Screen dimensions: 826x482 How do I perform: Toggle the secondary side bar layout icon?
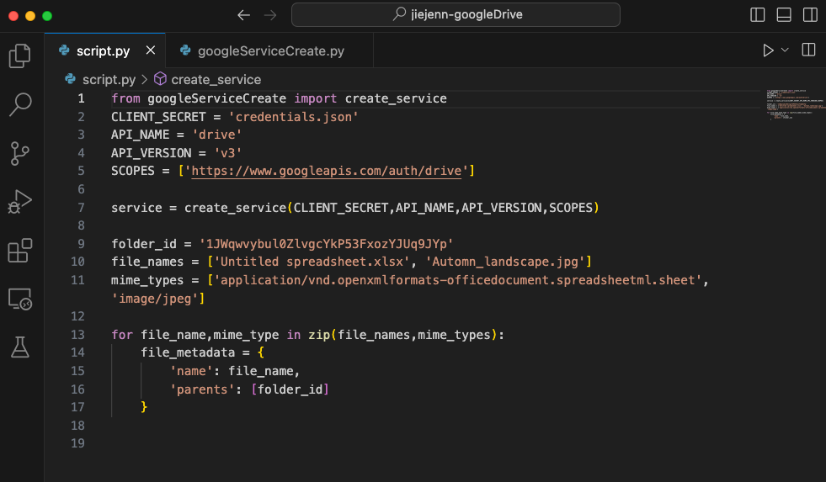810,15
